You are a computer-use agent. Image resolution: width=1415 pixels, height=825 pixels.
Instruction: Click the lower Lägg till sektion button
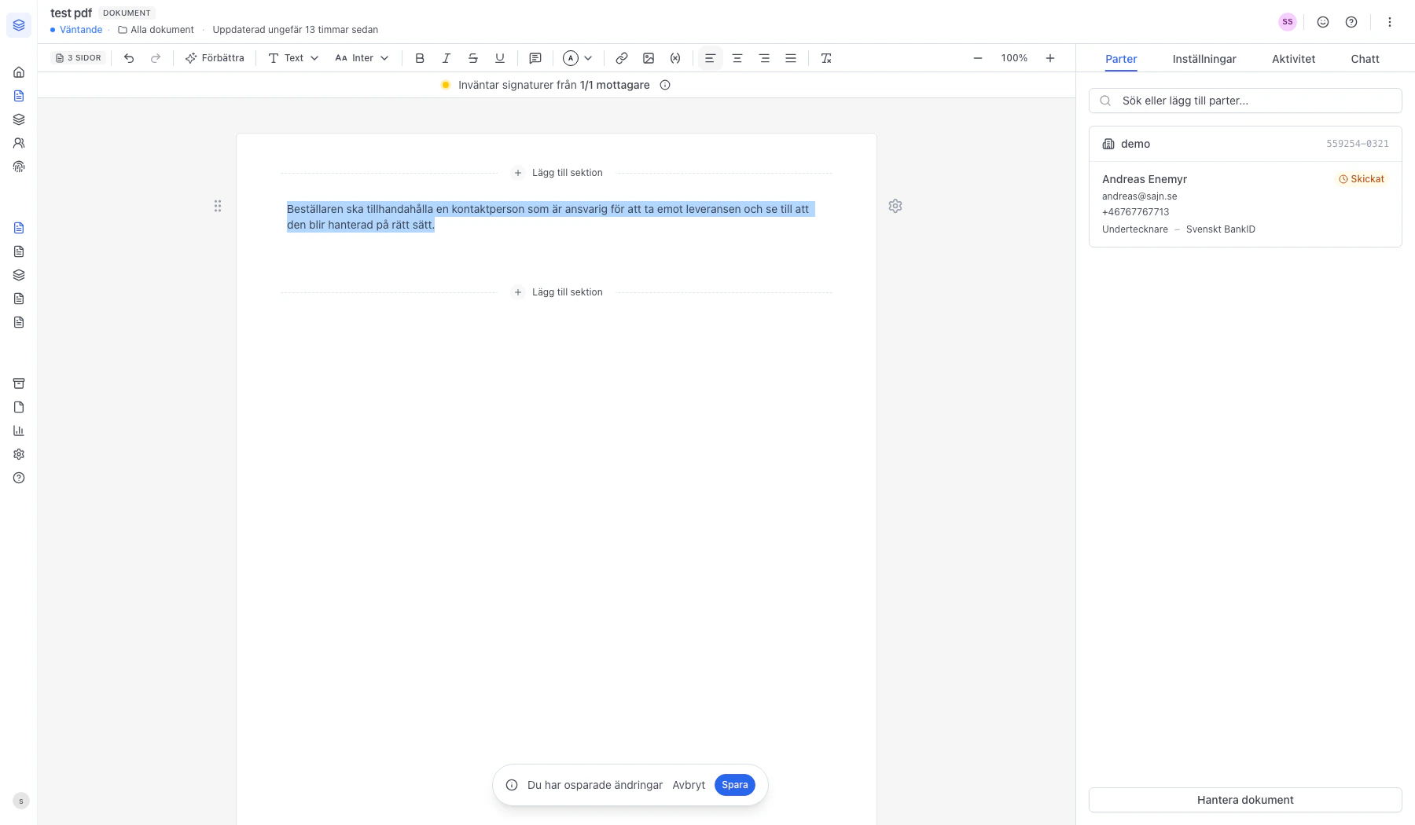click(557, 292)
